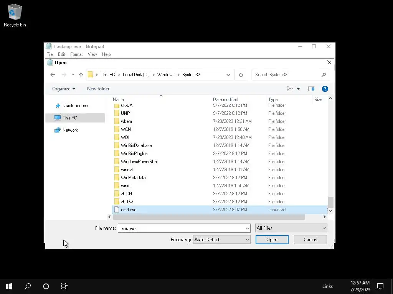Click horizontal scrollbar left arrow
The width and height of the screenshot is (393, 294).
pyautogui.click(x=109, y=217)
